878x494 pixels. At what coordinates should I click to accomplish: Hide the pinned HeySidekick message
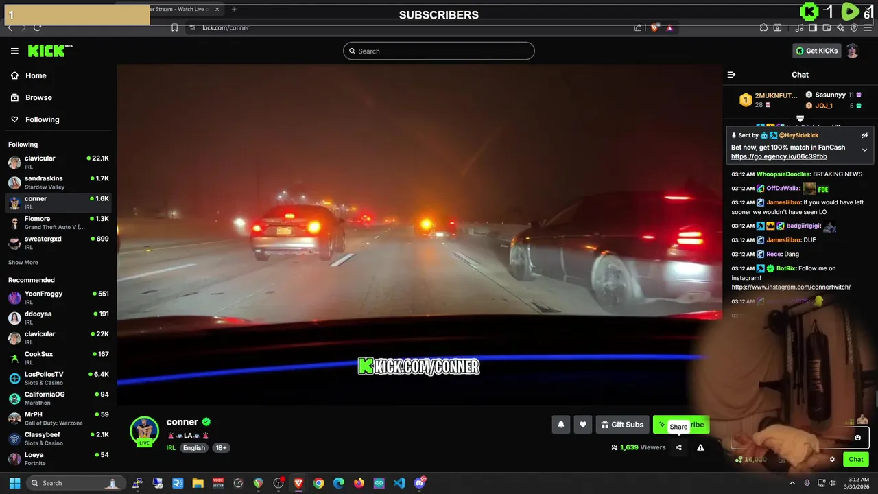(864, 135)
